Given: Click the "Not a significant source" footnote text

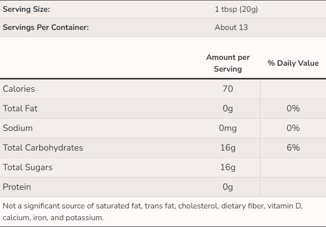Looking at the screenshot, I should [x=152, y=212].
